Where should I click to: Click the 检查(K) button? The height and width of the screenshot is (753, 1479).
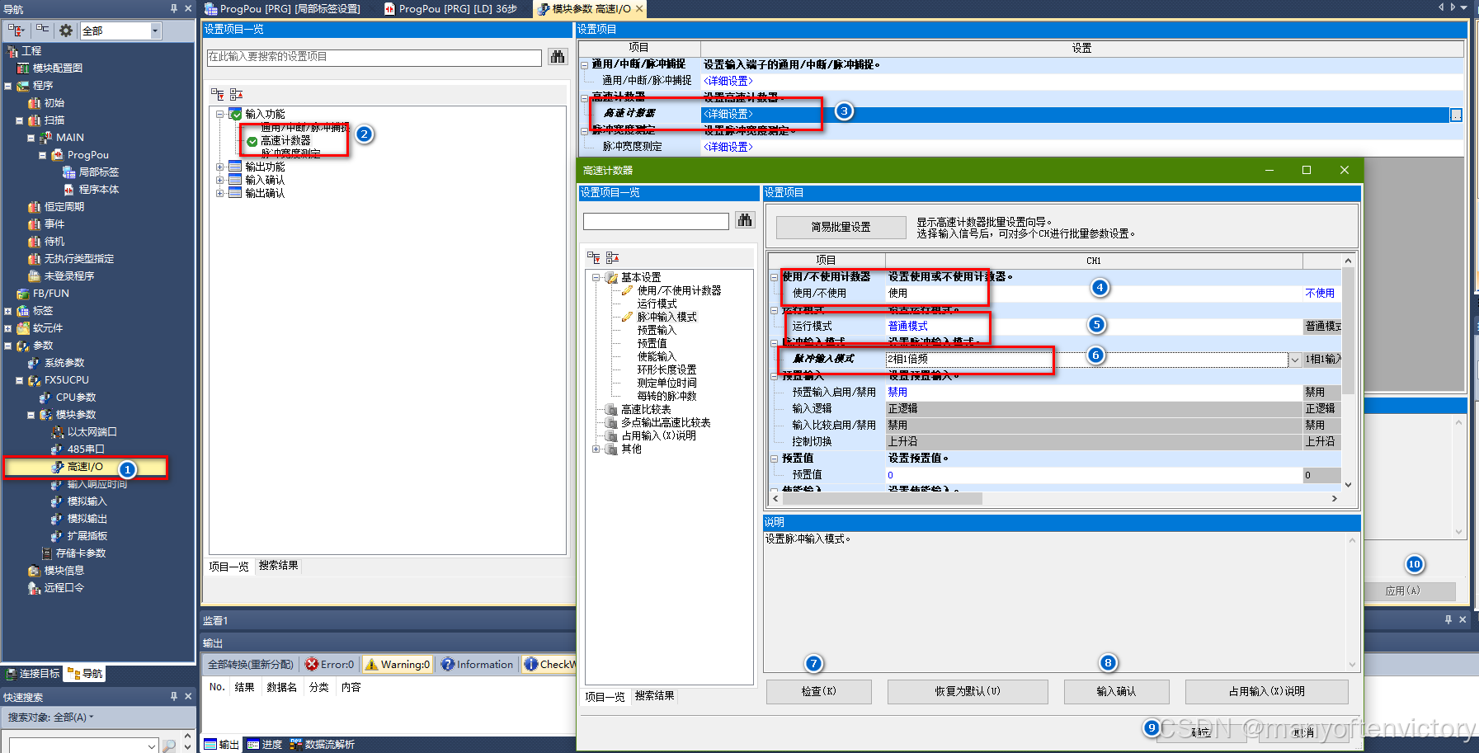(x=819, y=691)
